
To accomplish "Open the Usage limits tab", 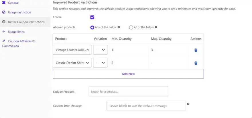I will click(25, 32).
